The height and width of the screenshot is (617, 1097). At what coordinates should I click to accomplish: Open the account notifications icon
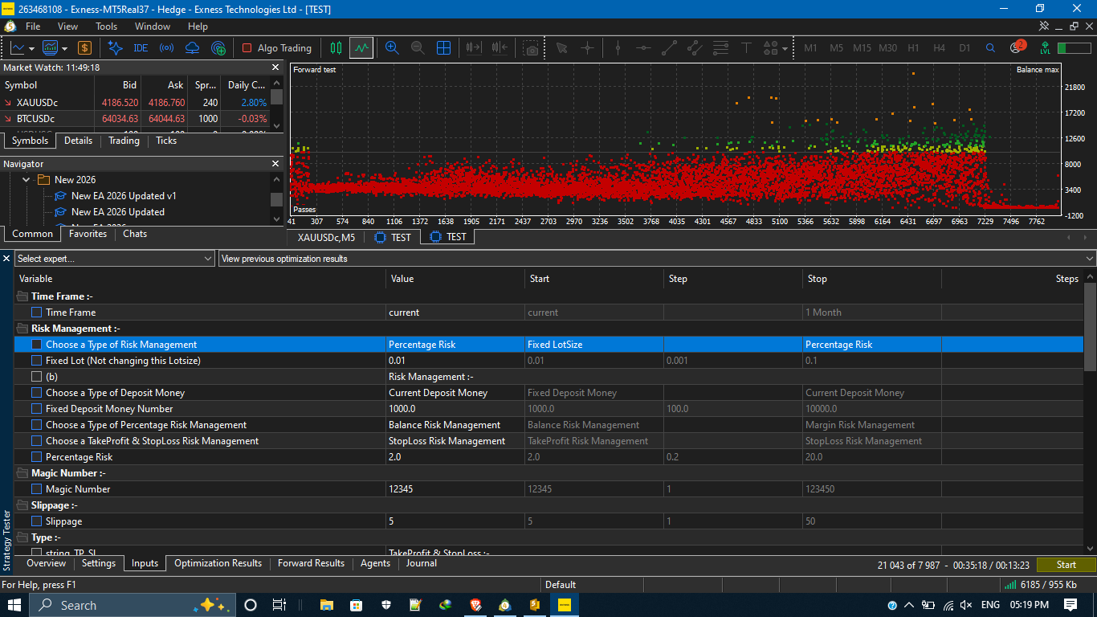coord(1017,47)
